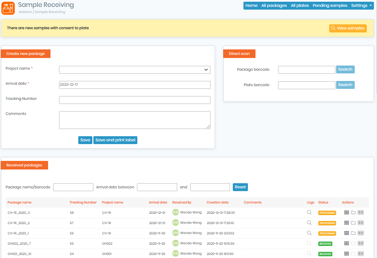Image resolution: width=377 pixels, height=258 pixels.
Task: Click the Save button
Action: [x=85, y=140]
